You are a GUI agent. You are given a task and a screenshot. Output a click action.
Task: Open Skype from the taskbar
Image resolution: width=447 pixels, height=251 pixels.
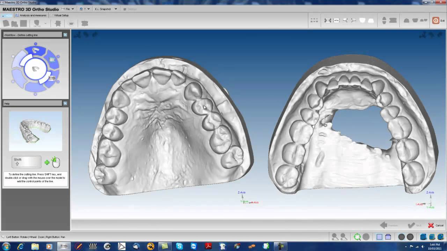(179, 246)
